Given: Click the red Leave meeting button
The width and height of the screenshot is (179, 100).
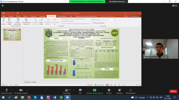Looking at the screenshot, I should 173,91.
